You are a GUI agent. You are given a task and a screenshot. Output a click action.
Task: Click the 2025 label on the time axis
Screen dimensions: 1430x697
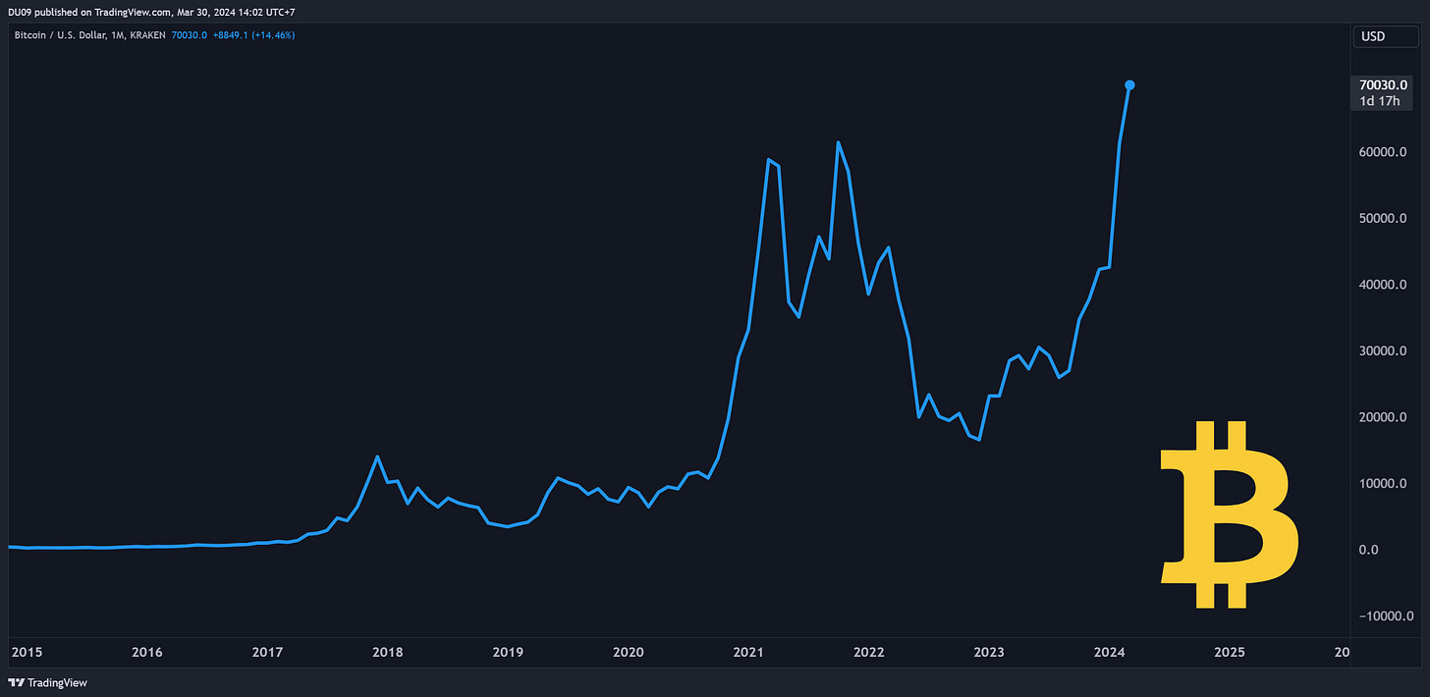tap(1230, 652)
